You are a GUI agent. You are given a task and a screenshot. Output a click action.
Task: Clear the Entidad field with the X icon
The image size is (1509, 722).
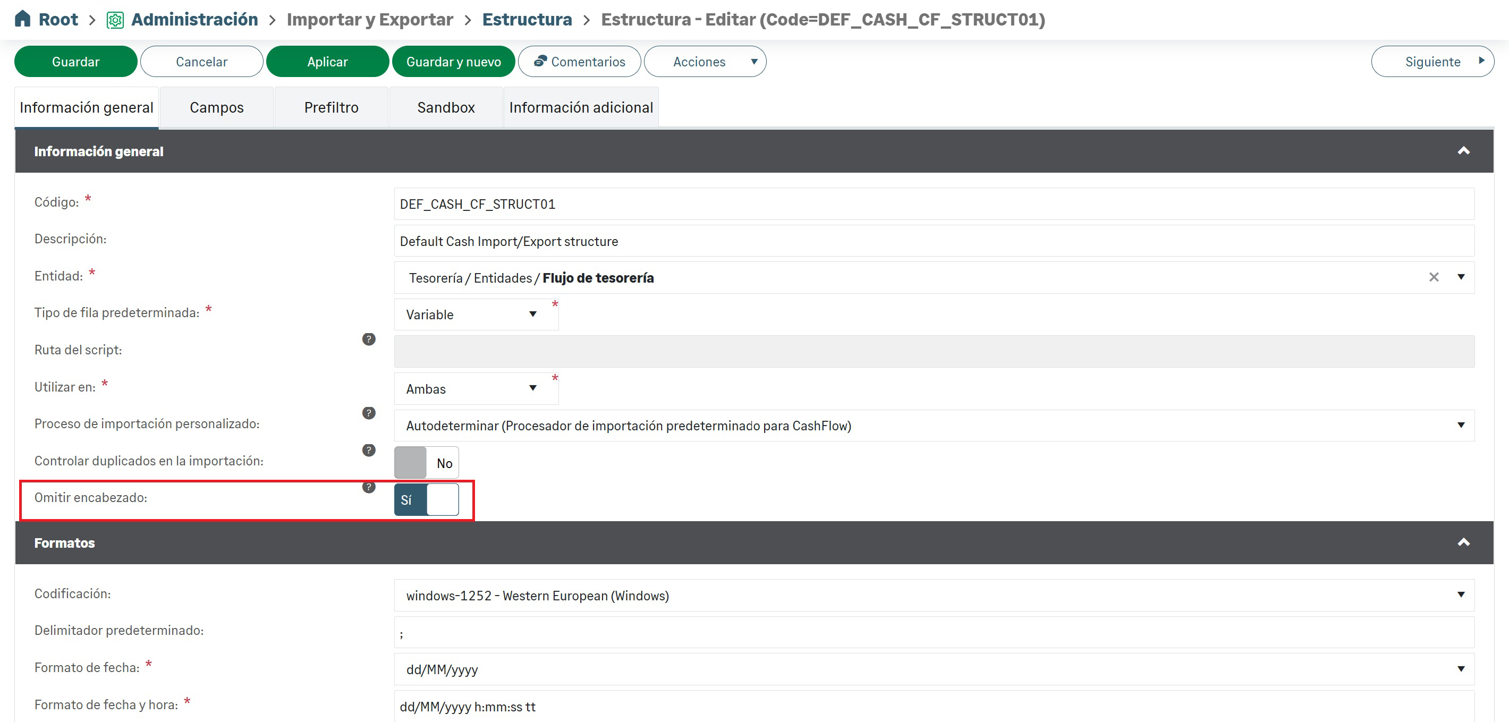1434,277
